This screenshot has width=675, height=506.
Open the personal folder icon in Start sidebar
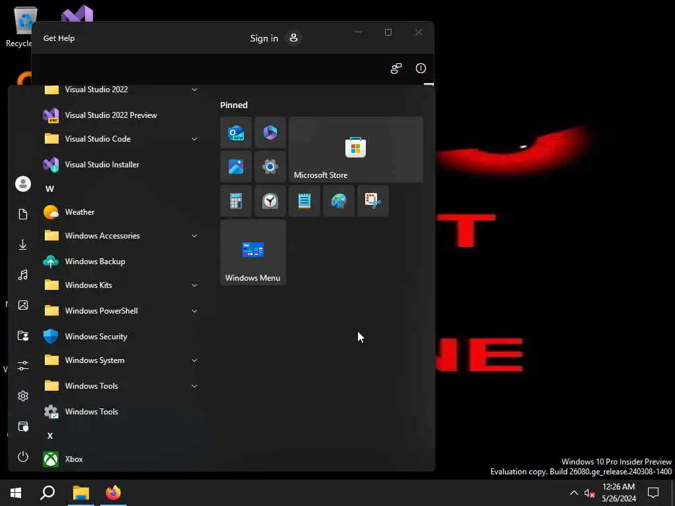[23, 335]
